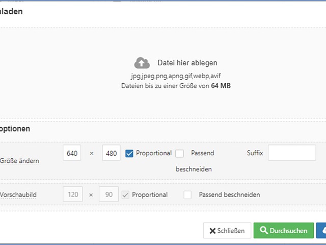Enable Proportional for Größe ändern

[129, 153]
